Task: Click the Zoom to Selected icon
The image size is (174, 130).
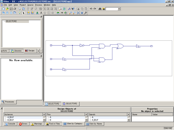Action: [82, 13]
